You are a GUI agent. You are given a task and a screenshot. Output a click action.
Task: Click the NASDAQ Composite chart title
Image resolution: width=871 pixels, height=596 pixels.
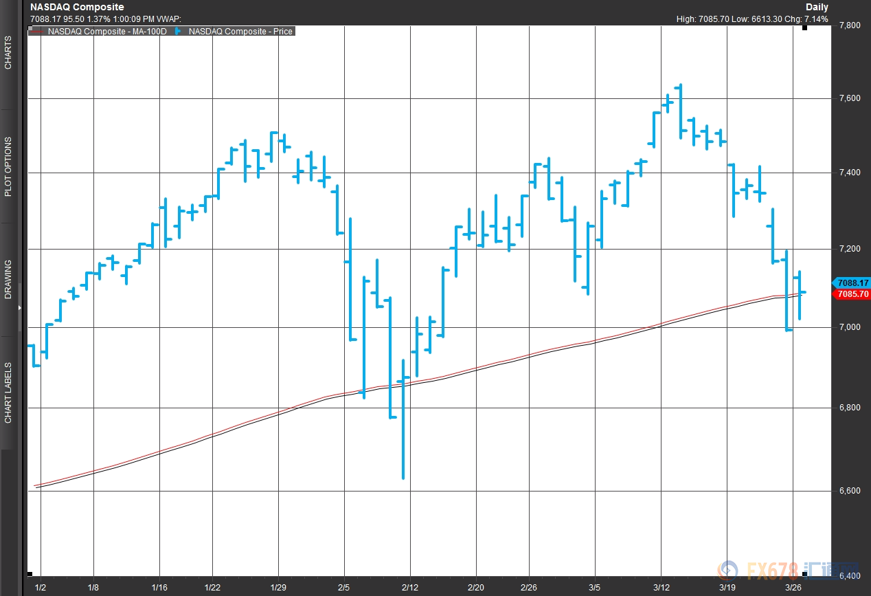(x=77, y=7)
